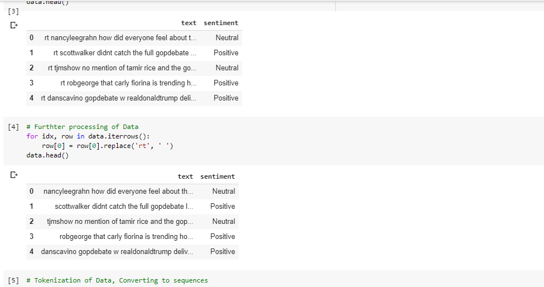This screenshot has height=287, width=544.
Task: Click index 4 in the second table
Action: tap(32, 252)
